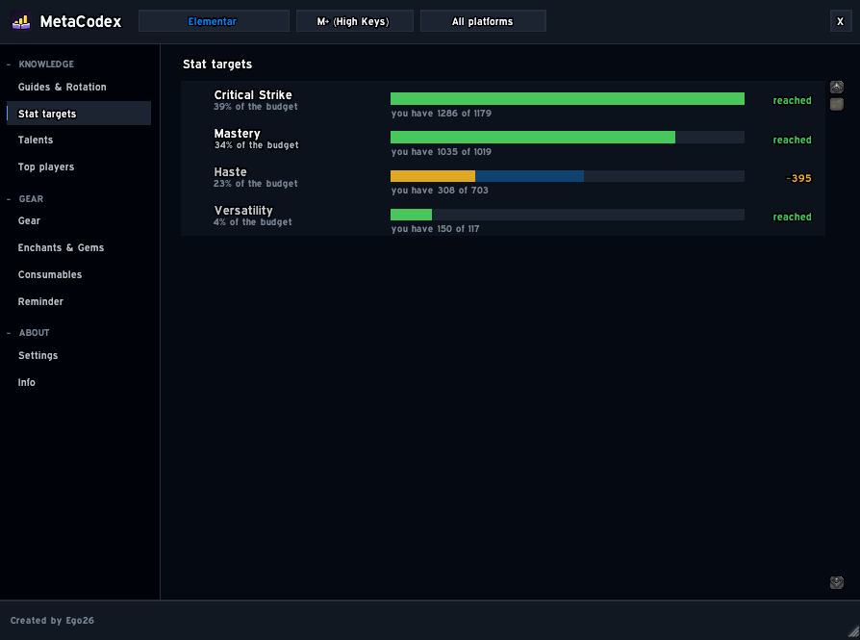Screen dimensions: 860x640
Task: Open the All platforms dropdown
Action: click(x=483, y=21)
